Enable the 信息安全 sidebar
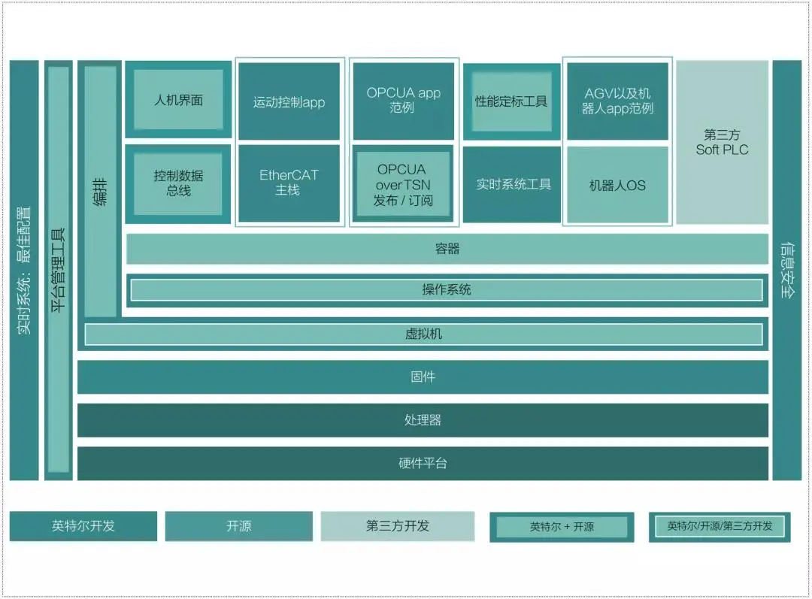 (783, 269)
